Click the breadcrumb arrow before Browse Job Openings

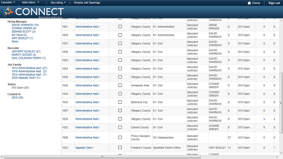pyautogui.click(x=70, y=3)
